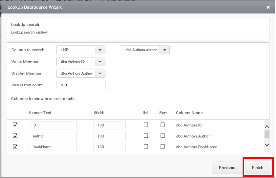Click the width field for ID row
276x178 pixels.
point(110,125)
